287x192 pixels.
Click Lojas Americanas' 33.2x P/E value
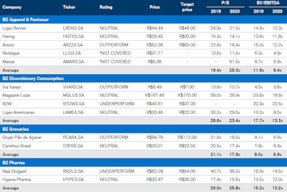[216, 112]
